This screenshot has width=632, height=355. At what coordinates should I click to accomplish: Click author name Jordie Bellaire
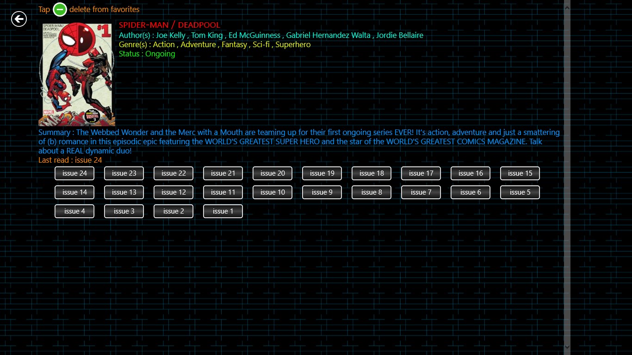(400, 35)
